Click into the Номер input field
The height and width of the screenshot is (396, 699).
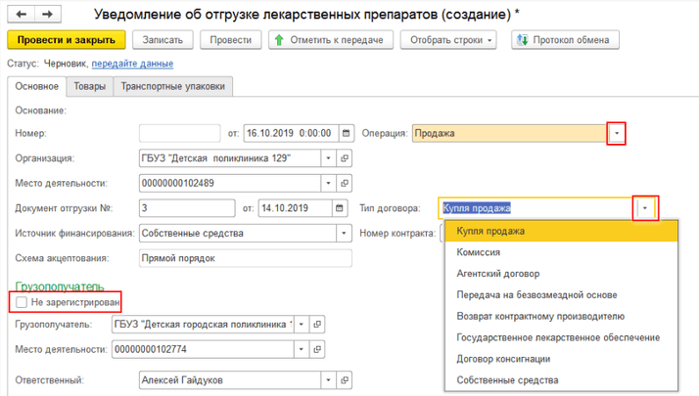(x=179, y=133)
